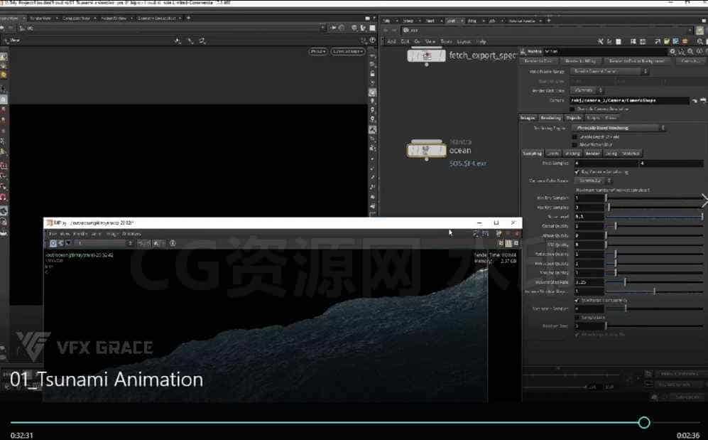708x440 pixels.
Task: Click the parameter pane search icon
Action: click(690, 51)
